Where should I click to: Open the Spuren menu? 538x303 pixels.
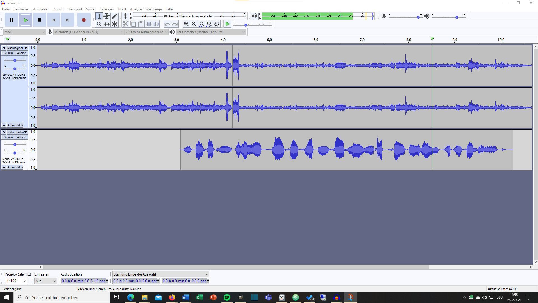(x=91, y=9)
